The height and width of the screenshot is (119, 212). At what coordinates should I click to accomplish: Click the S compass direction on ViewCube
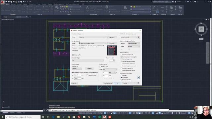coord(201,35)
